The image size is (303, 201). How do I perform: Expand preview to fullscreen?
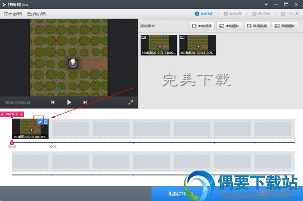131,102
